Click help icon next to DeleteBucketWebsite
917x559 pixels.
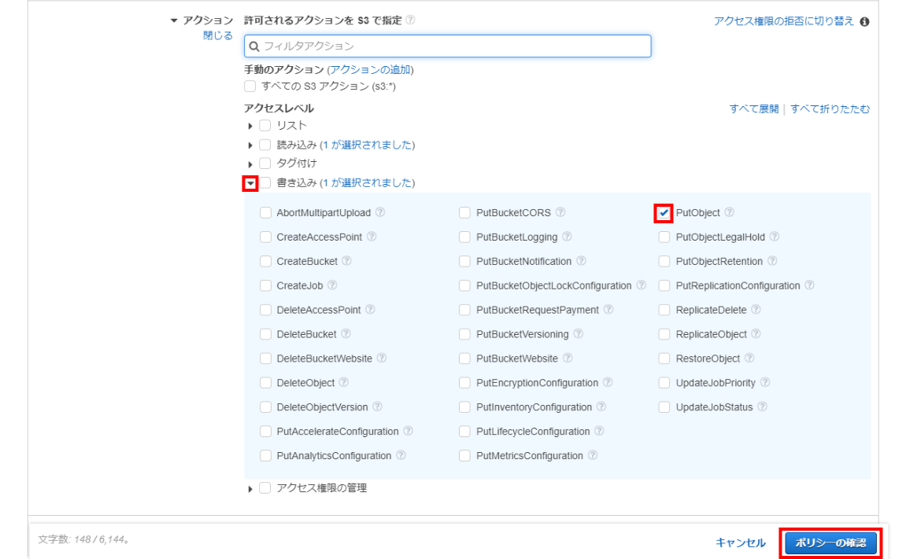pos(381,358)
